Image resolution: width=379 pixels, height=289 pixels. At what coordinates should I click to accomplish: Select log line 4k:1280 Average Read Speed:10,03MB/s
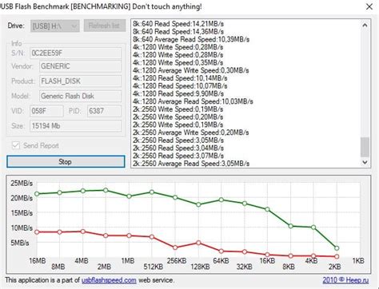(193, 101)
